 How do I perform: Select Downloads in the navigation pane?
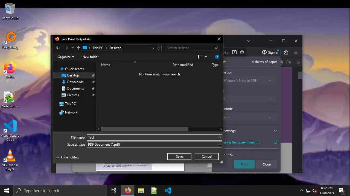[75, 82]
